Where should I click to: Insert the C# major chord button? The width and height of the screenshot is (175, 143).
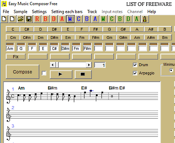27,29
